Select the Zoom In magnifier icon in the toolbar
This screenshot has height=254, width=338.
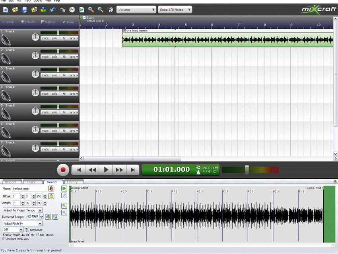[x=100, y=10]
